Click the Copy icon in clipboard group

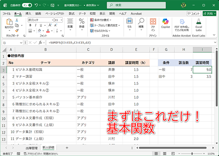click(x=17, y=25)
